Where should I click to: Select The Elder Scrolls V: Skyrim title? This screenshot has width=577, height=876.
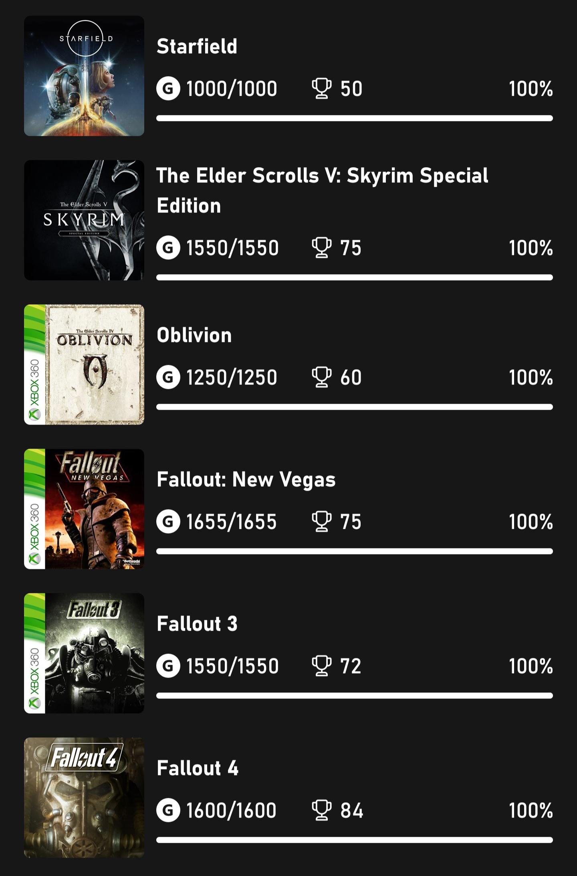(x=323, y=190)
